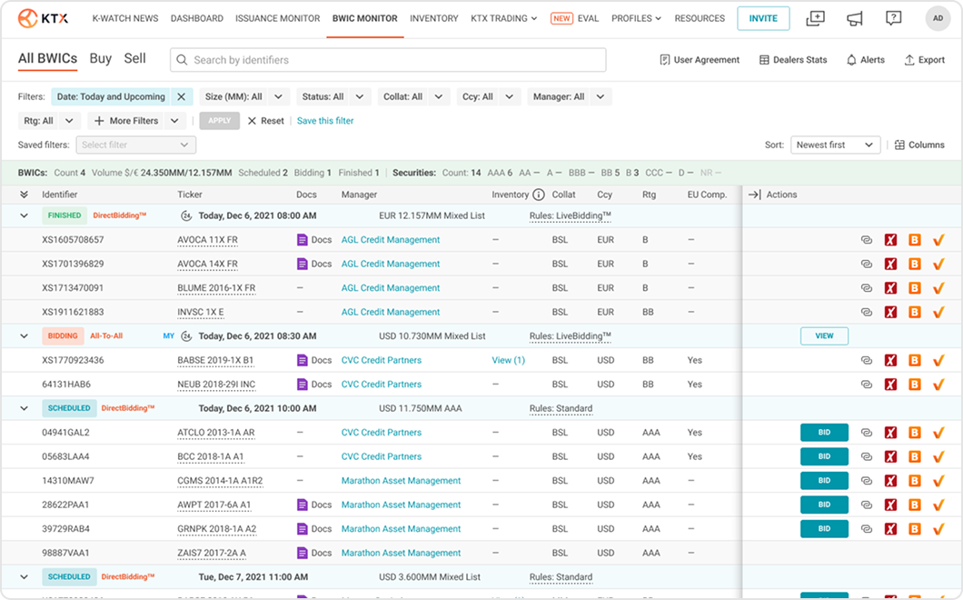This screenshot has width=963, height=600.
Task: Open the KTX Trading menu
Action: [x=503, y=18]
